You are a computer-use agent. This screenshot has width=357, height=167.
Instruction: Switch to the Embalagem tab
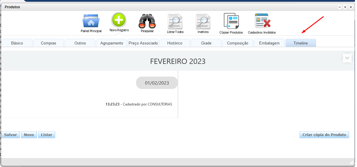coord(269,43)
